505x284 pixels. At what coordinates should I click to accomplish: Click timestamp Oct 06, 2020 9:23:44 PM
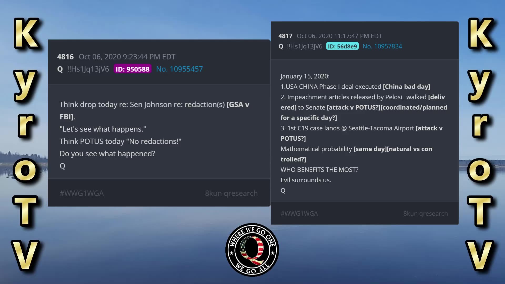coord(127,57)
